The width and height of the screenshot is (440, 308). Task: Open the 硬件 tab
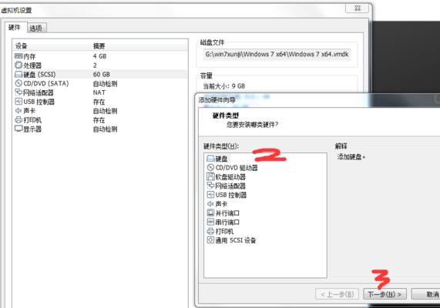[x=15, y=27]
